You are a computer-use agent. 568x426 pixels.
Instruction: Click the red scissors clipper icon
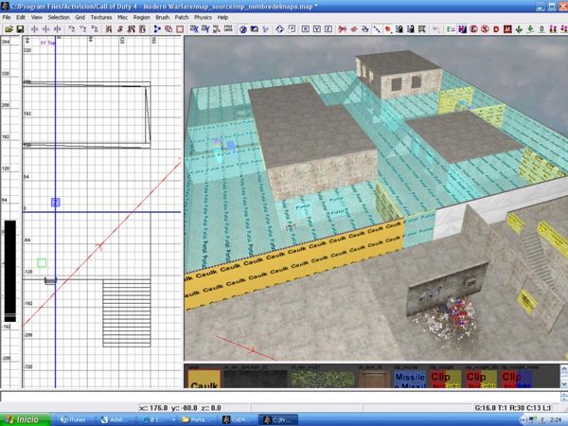coord(343,29)
